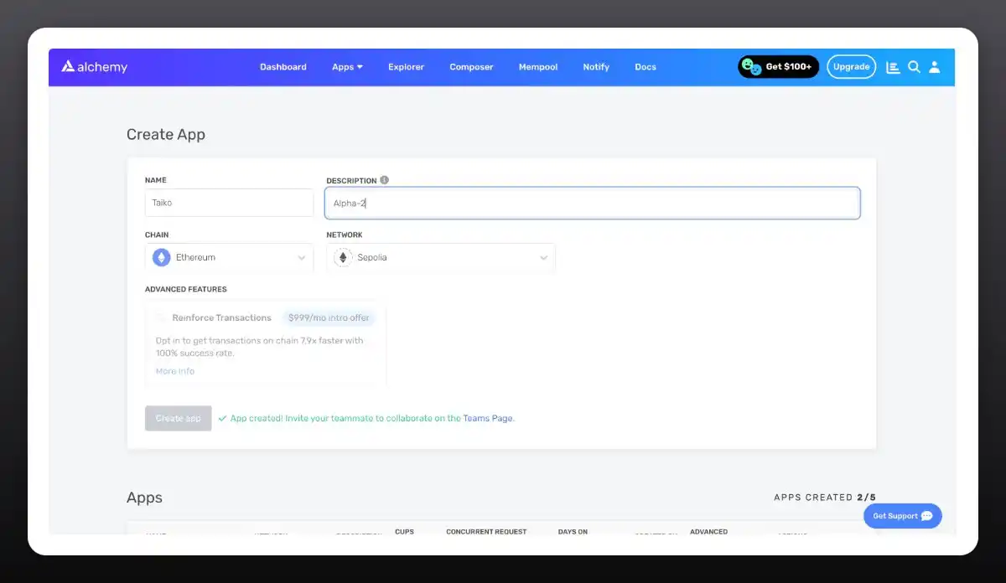Click the search magnifier icon
Viewport: 1006px width, 583px height.
pos(914,67)
